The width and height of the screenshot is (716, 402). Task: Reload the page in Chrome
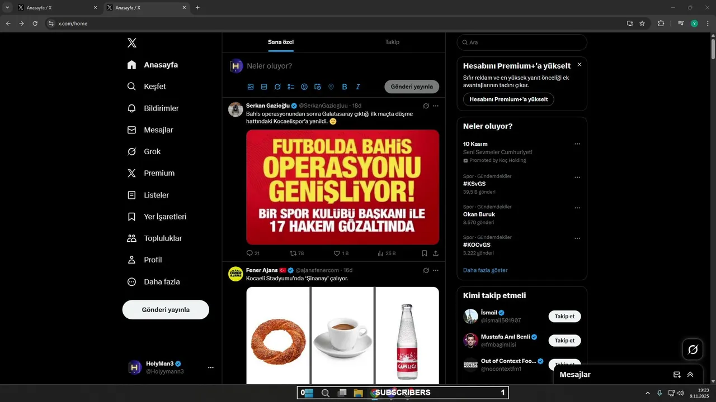pos(35,23)
